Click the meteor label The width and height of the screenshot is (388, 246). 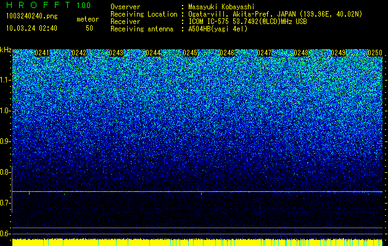(88, 19)
